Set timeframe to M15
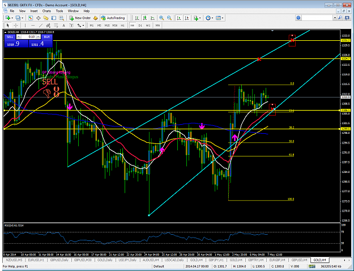 pyautogui.click(x=107, y=26)
